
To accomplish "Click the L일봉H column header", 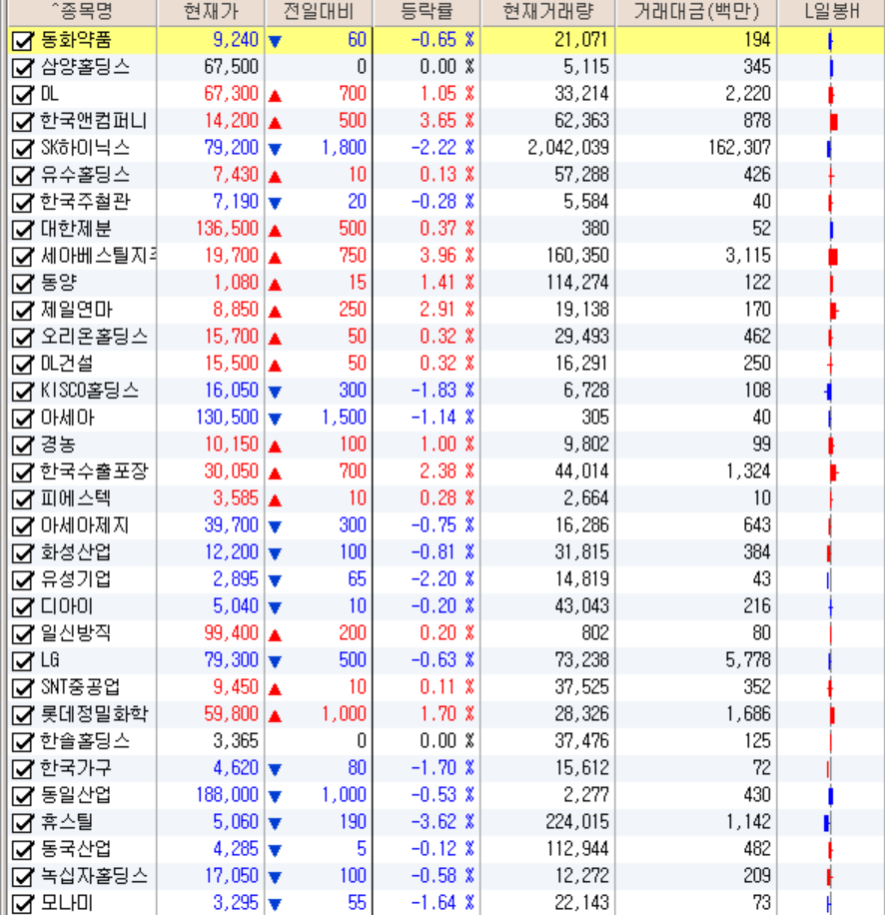I will coord(831,12).
